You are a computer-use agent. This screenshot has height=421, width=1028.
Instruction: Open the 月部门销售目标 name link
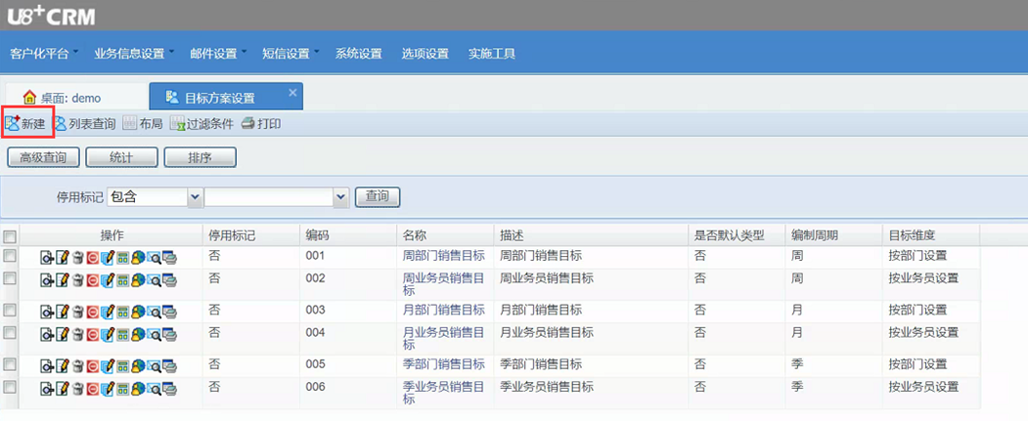point(444,309)
